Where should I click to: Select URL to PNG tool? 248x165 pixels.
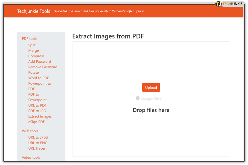click(x=38, y=143)
